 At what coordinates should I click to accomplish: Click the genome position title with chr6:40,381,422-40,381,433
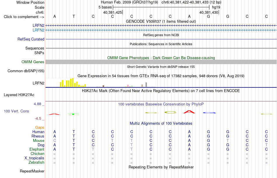pyautogui.click(x=161, y=2)
